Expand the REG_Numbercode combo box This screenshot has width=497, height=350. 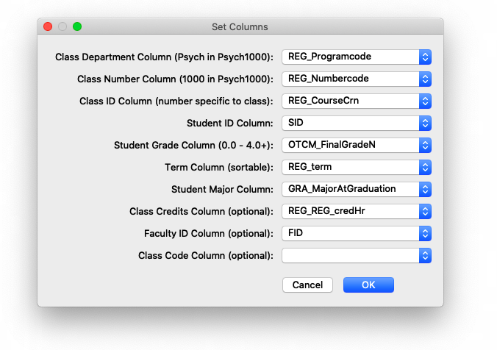[357, 79]
